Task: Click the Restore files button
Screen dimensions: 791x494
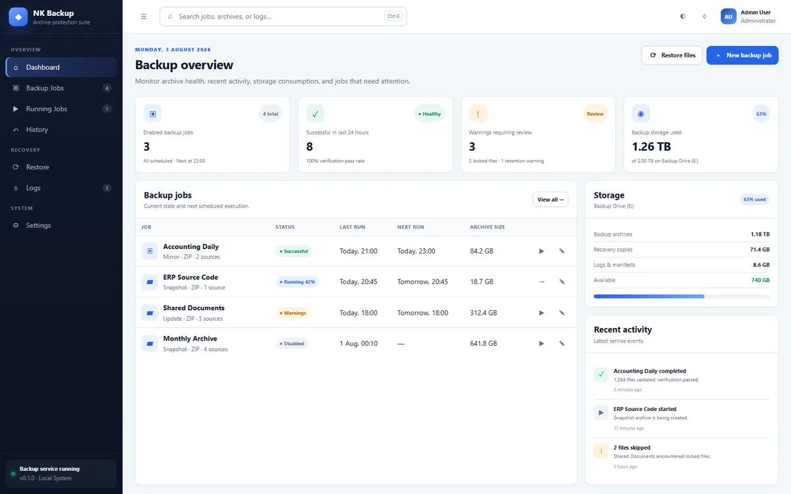Action: [x=672, y=55]
